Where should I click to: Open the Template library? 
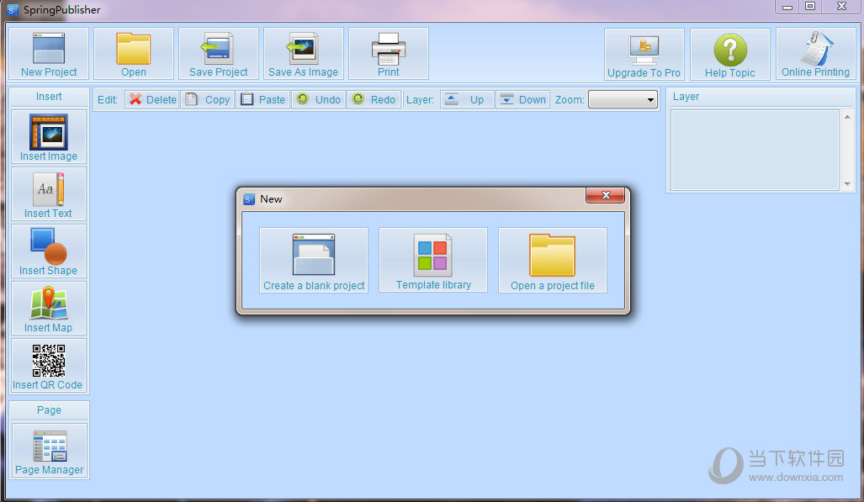point(433,260)
